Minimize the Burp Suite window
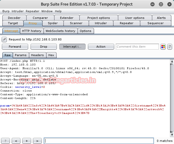 tap(152, 4)
